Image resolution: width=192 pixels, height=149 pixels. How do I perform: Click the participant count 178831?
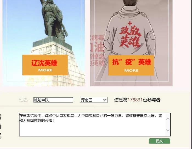pyautogui.click(x=135, y=100)
